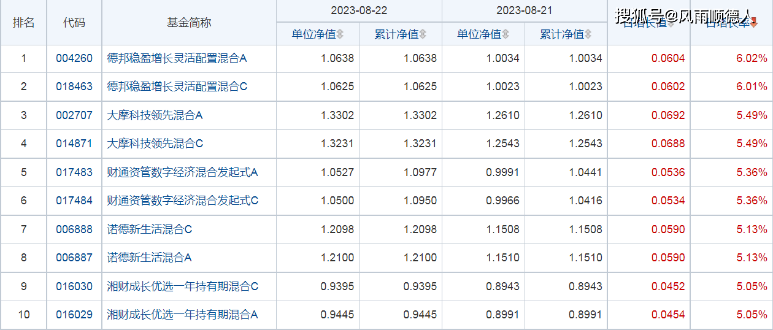The height and width of the screenshot is (330, 773).
Task: Select the 0.0536 daily growth value
Action: pos(668,172)
